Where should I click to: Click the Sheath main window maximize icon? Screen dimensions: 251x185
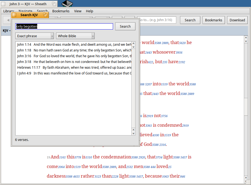[54, 4]
